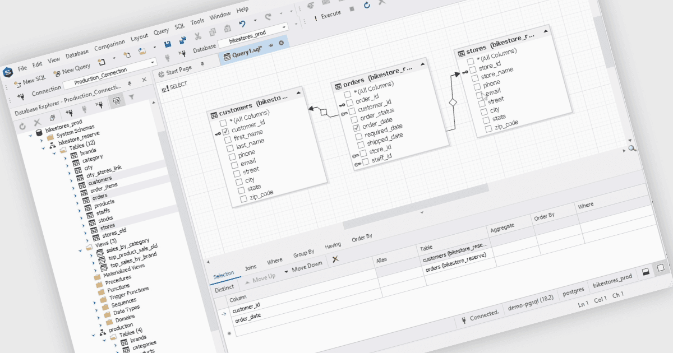673x353 pixels.
Task: Collapse the customers table box
Action: (299, 92)
